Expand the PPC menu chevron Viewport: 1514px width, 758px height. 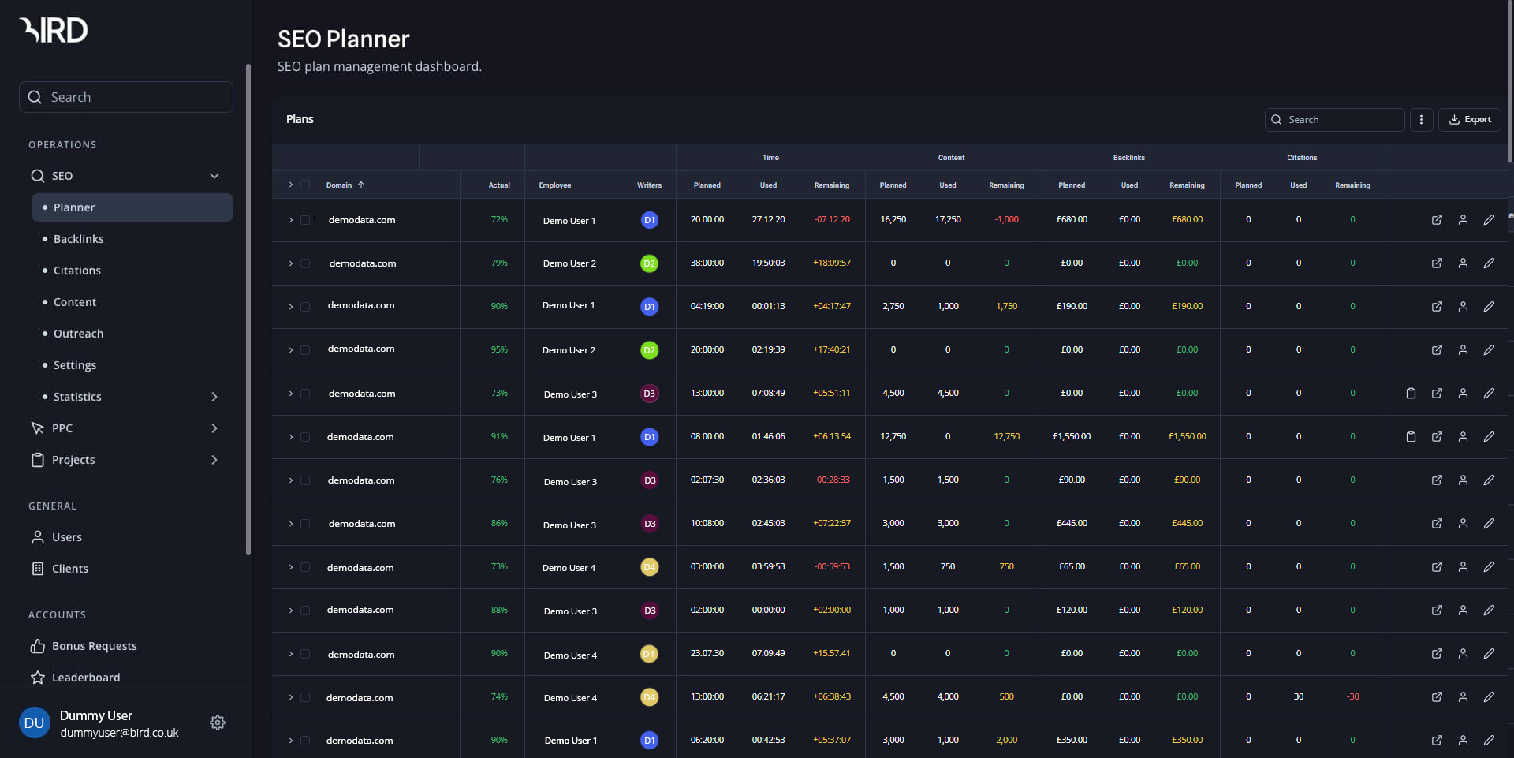tap(214, 428)
